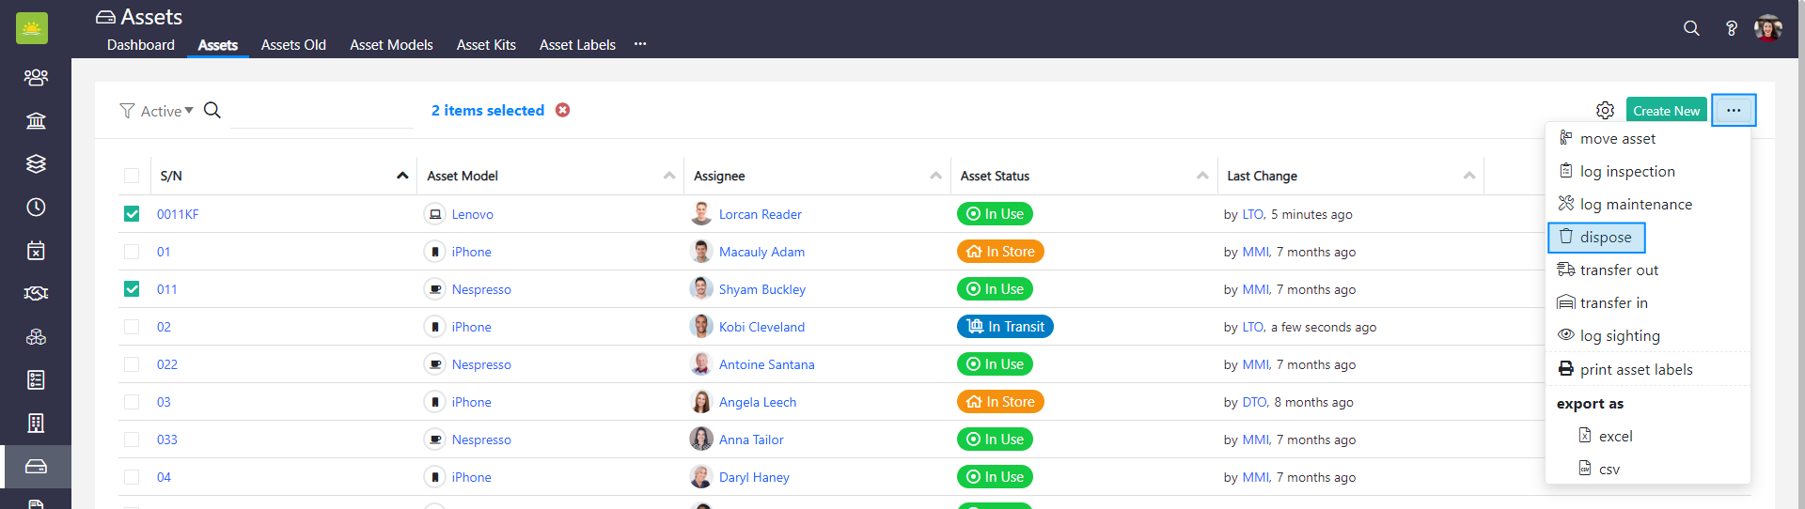Open the handshake icon in the sidebar
Viewport: 1805px width, 509px height.
(36, 293)
